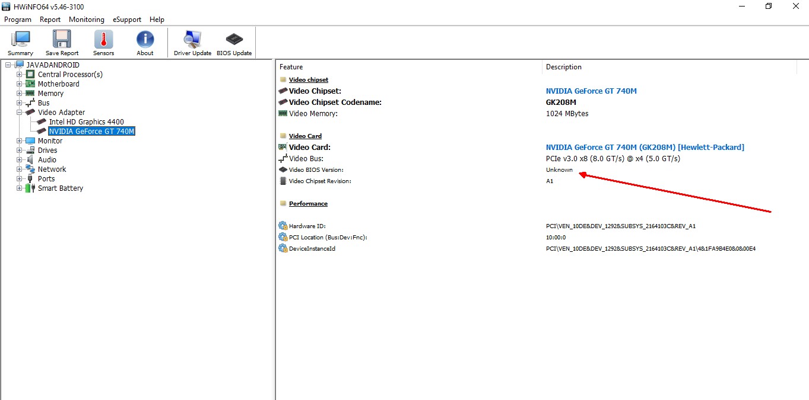Click the About info icon
The width and height of the screenshot is (809, 400).
(145, 40)
